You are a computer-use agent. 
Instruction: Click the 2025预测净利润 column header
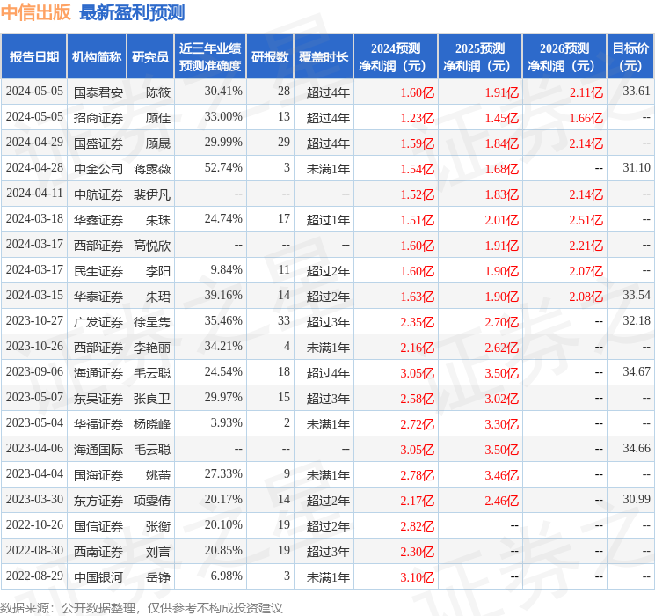coord(479,56)
